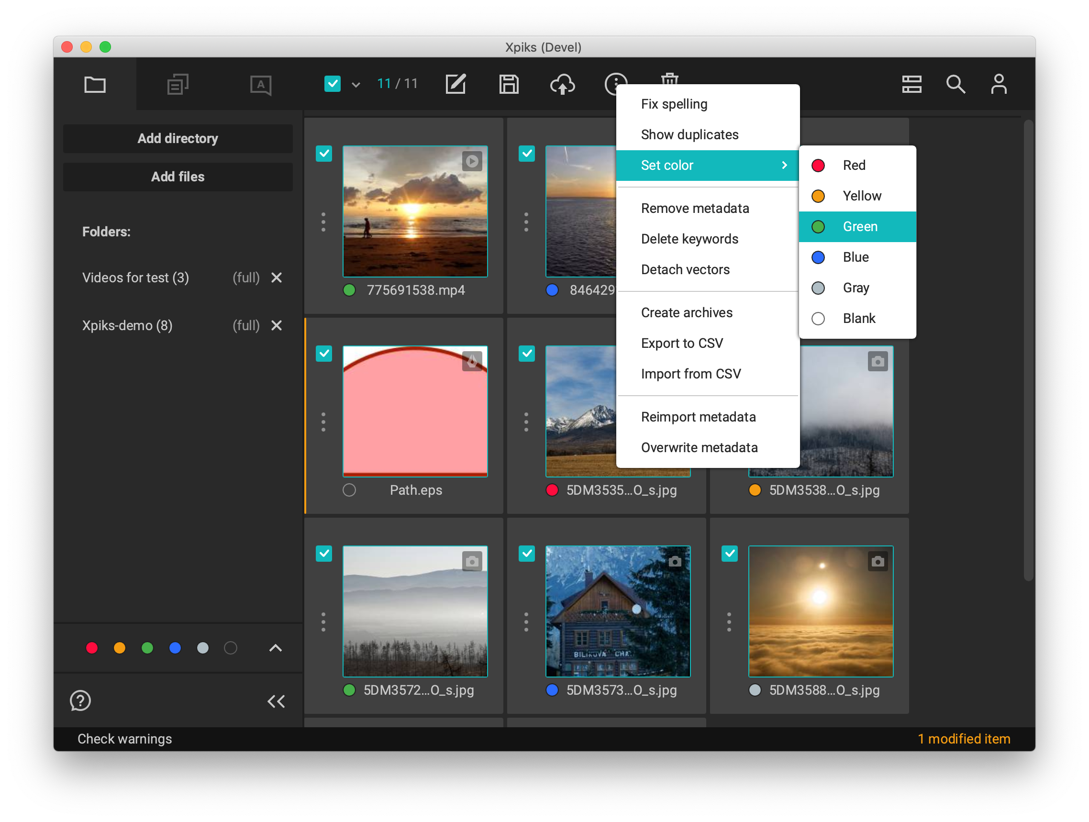The width and height of the screenshot is (1089, 822).
Task: Open the search magnifier icon
Action: (955, 84)
